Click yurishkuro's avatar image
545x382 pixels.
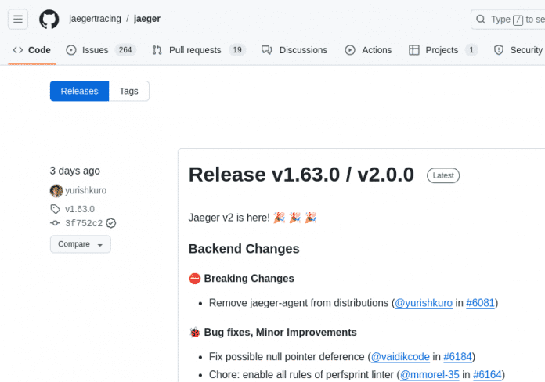[x=56, y=190]
